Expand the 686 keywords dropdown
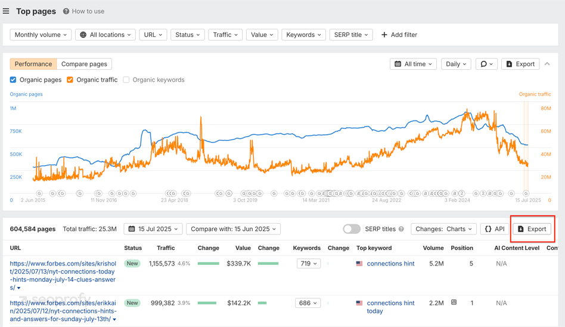Viewport: 565px width, 327px height. click(x=308, y=303)
